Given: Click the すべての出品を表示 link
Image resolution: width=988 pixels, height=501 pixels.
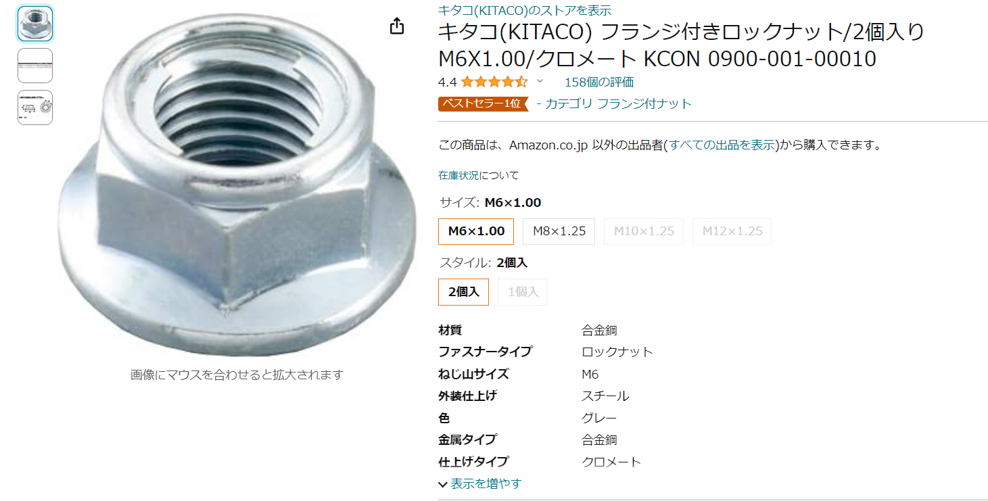Looking at the screenshot, I should click(722, 145).
